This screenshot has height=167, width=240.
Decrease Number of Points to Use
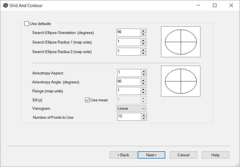tap(144, 118)
